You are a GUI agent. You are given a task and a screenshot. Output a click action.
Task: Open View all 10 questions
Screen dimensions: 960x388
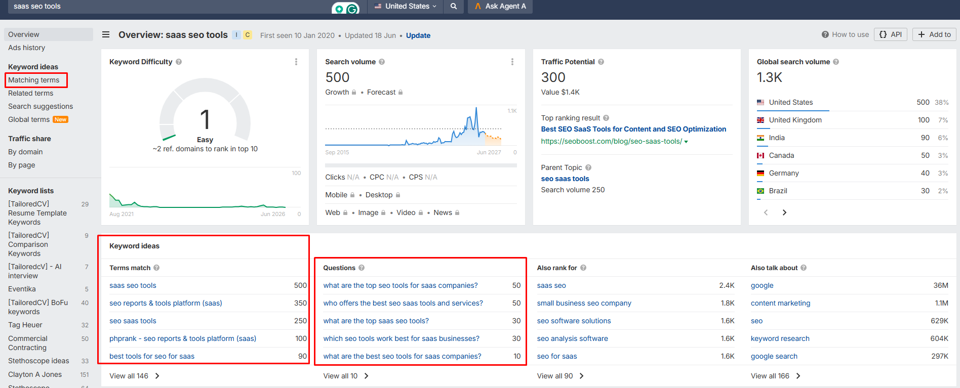tap(346, 376)
